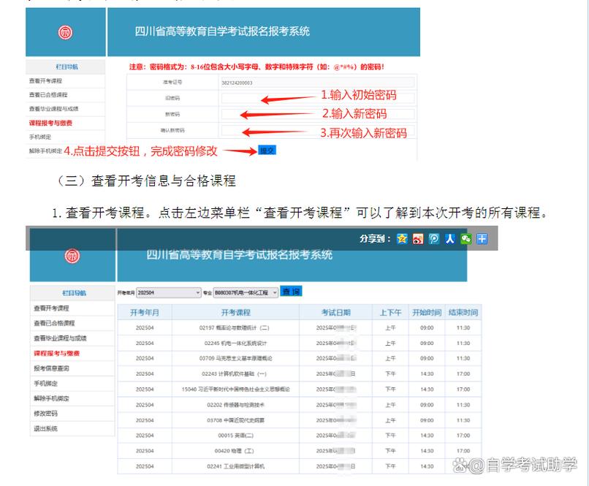The height and width of the screenshot is (486, 589).
Task: Click the 查询 query button
Action: (x=290, y=292)
